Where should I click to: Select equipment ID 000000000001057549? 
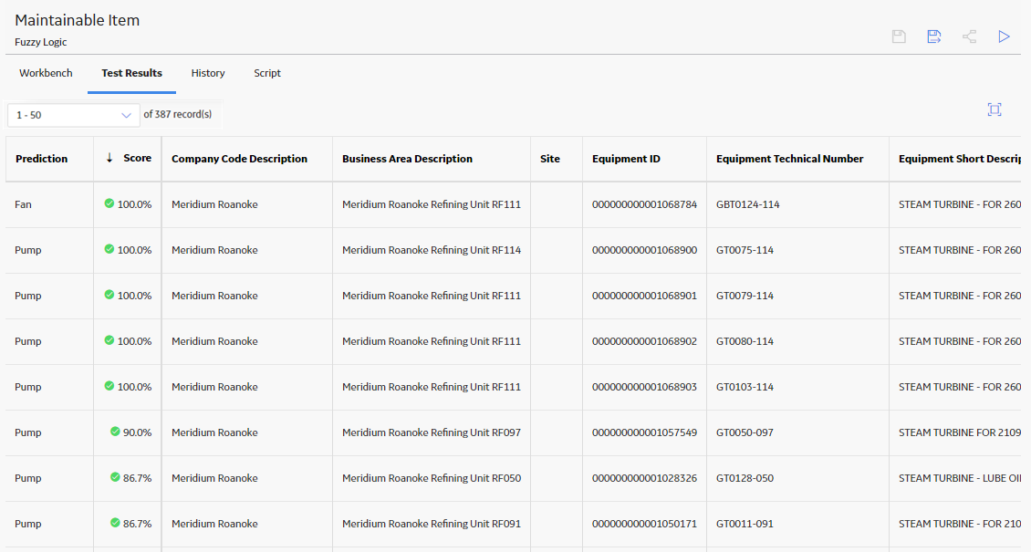tap(644, 432)
